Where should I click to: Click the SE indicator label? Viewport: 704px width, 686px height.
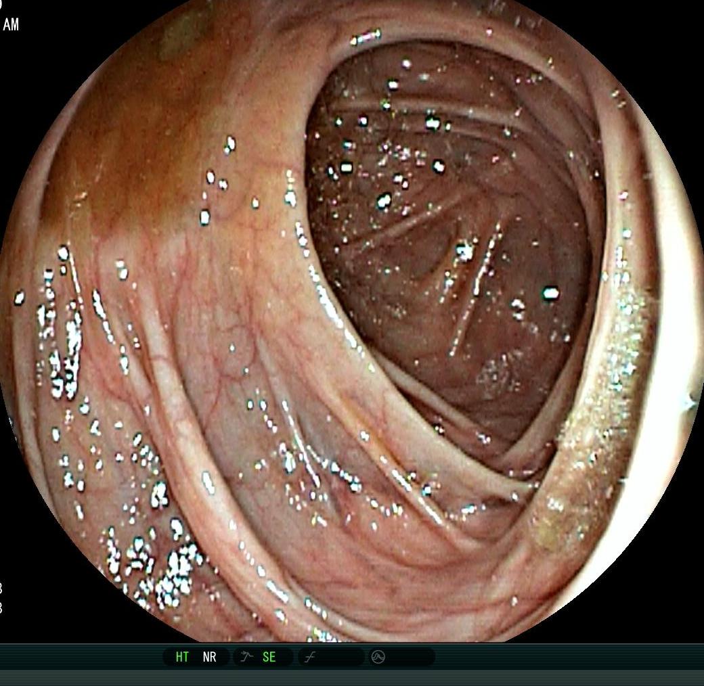point(269,657)
